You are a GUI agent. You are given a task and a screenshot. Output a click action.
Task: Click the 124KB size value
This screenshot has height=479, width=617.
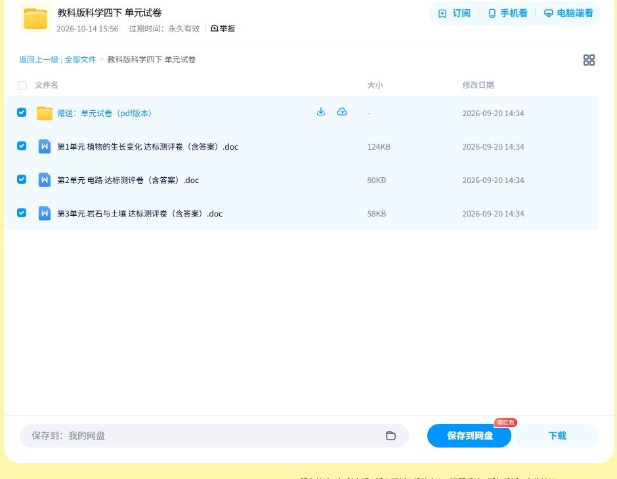point(379,147)
